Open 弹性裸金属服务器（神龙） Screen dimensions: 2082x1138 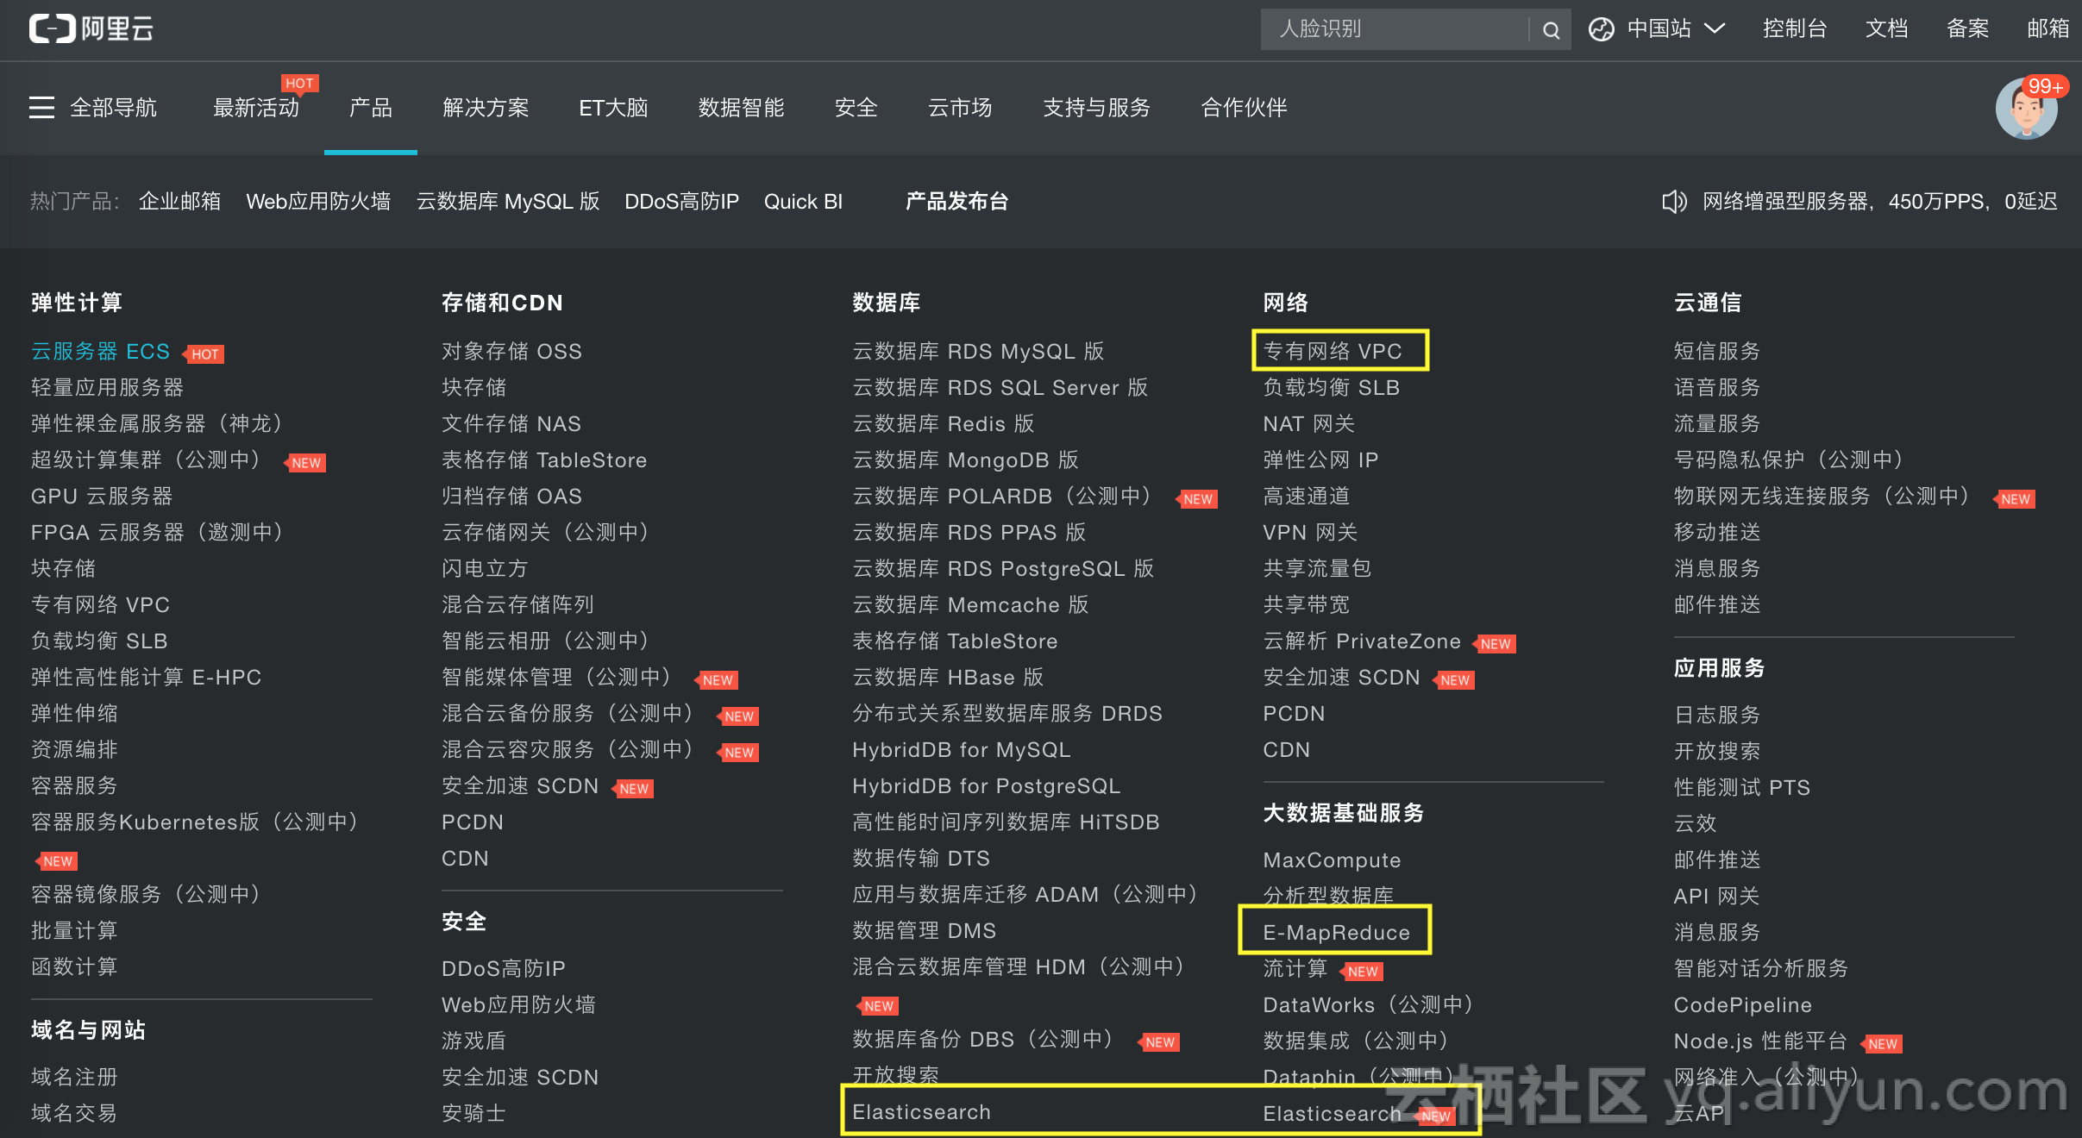pos(157,424)
